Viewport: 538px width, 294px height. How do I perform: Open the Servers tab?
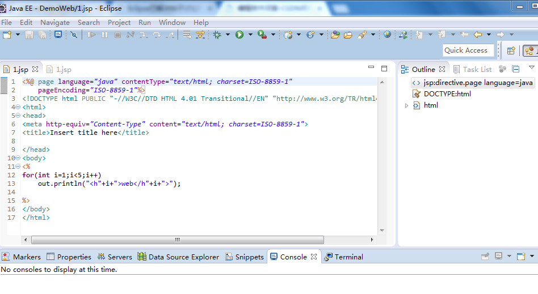tap(115, 257)
